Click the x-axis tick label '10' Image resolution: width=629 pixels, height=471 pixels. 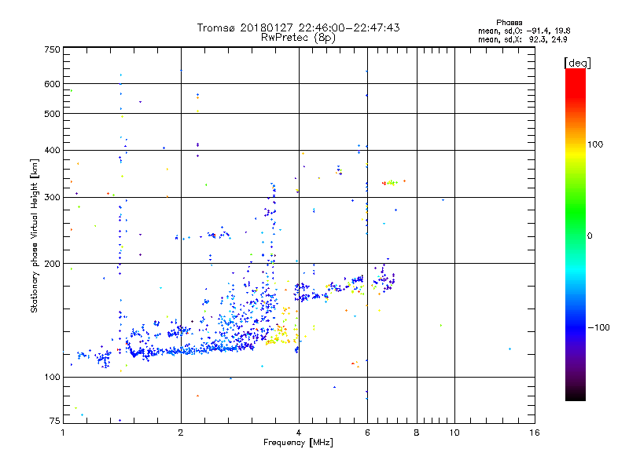pyautogui.click(x=454, y=433)
